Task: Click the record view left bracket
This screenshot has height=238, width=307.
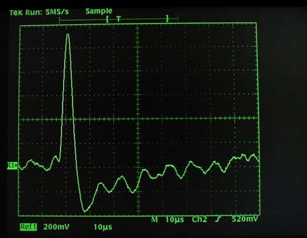Action: (x=108, y=20)
